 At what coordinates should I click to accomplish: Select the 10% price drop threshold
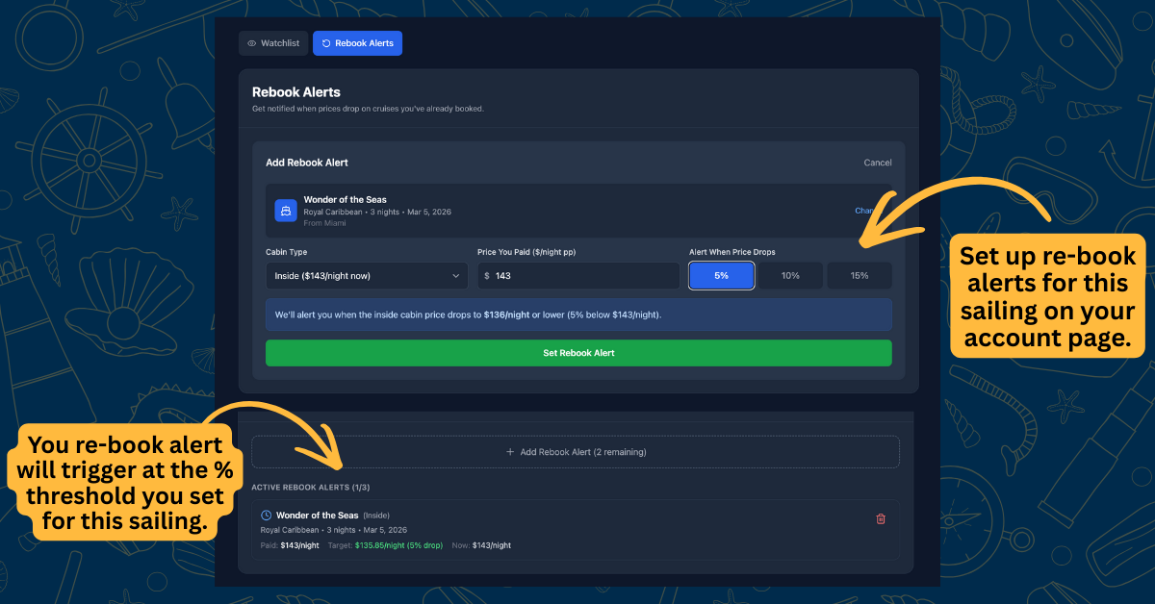[x=790, y=275]
